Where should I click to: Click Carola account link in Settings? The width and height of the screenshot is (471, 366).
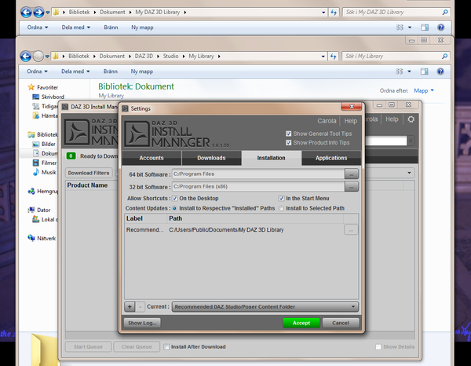click(x=327, y=121)
